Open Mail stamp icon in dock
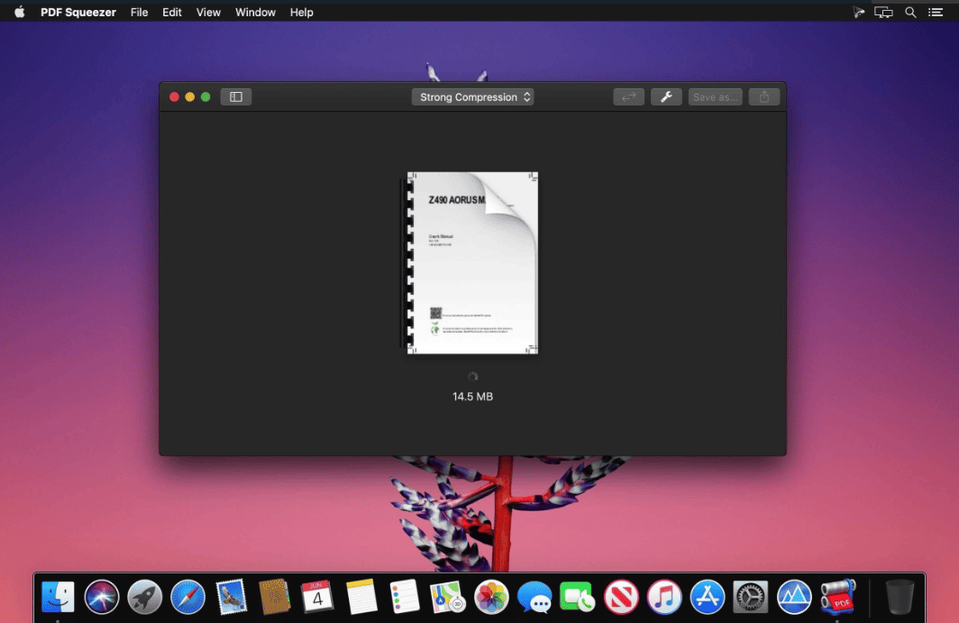The image size is (959, 623). [x=231, y=597]
